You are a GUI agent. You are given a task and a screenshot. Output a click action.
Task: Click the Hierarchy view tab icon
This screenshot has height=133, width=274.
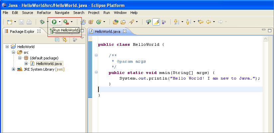(x=51, y=31)
